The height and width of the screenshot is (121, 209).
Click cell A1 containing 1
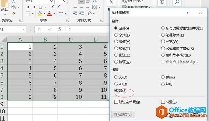click(x=20, y=47)
